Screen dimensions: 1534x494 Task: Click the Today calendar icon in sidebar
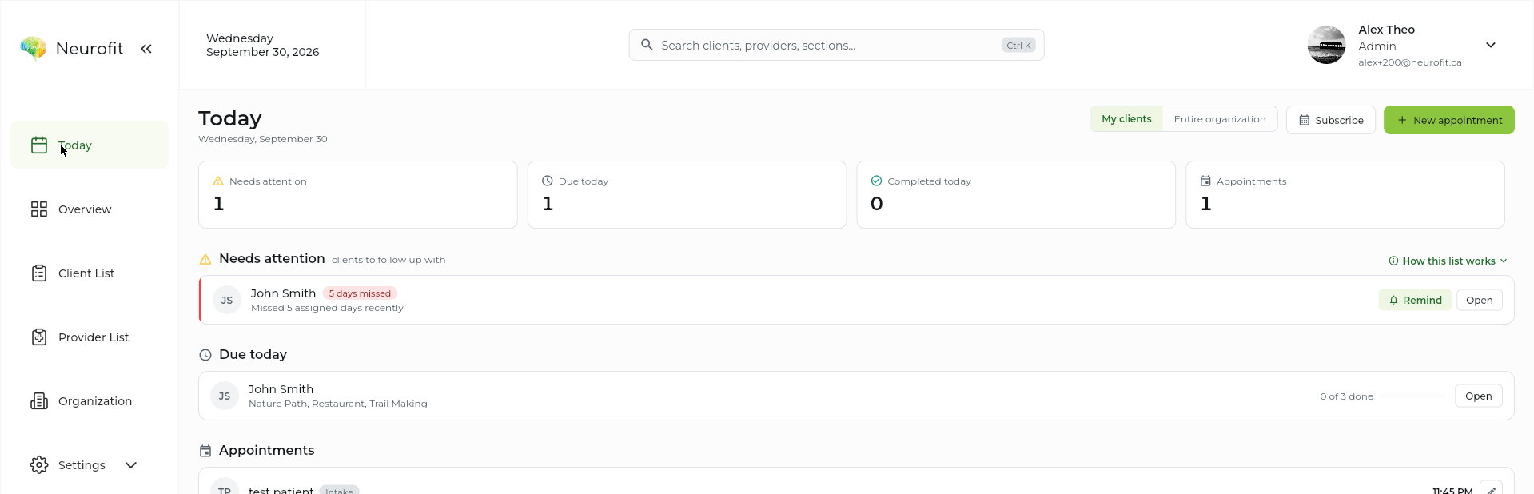[x=39, y=145]
